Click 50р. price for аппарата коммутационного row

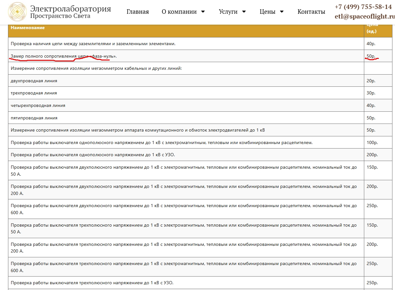(x=371, y=130)
